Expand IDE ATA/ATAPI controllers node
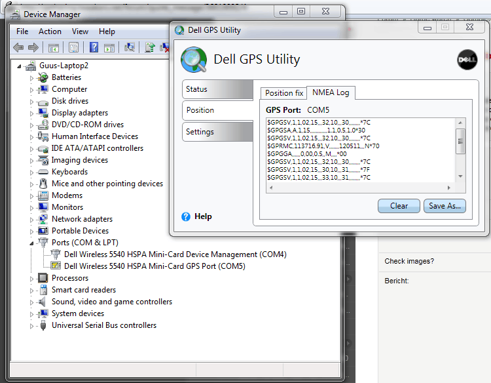This screenshot has width=491, height=383. coord(31,149)
